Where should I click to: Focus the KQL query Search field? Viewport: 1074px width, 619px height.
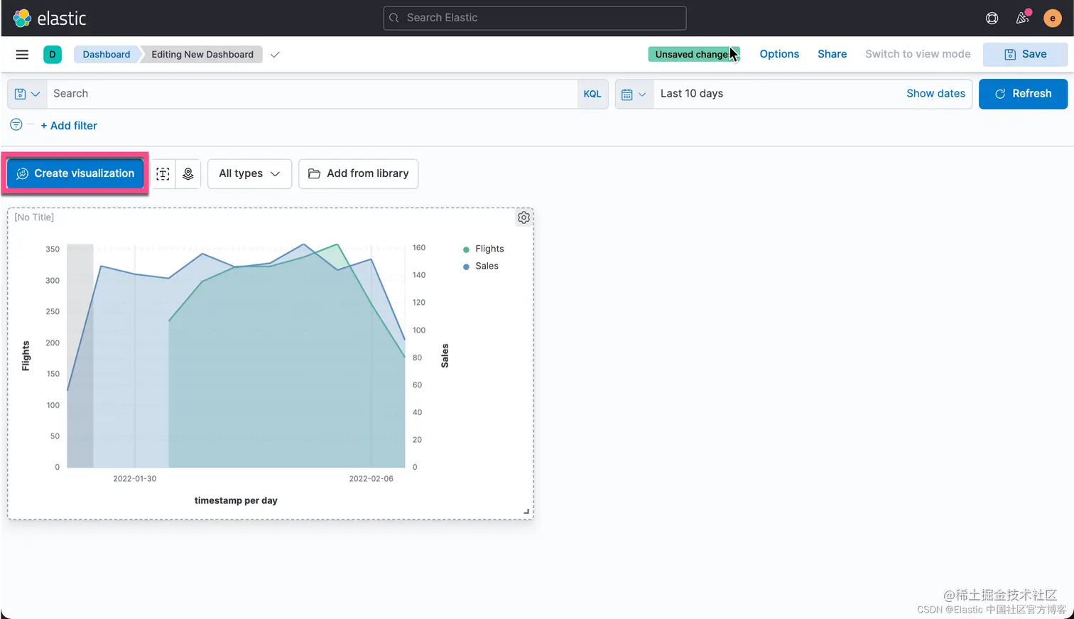313,94
